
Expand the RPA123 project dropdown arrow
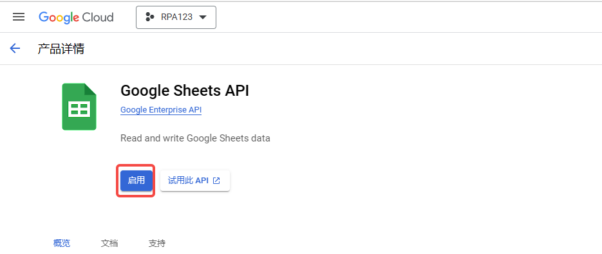[203, 17]
